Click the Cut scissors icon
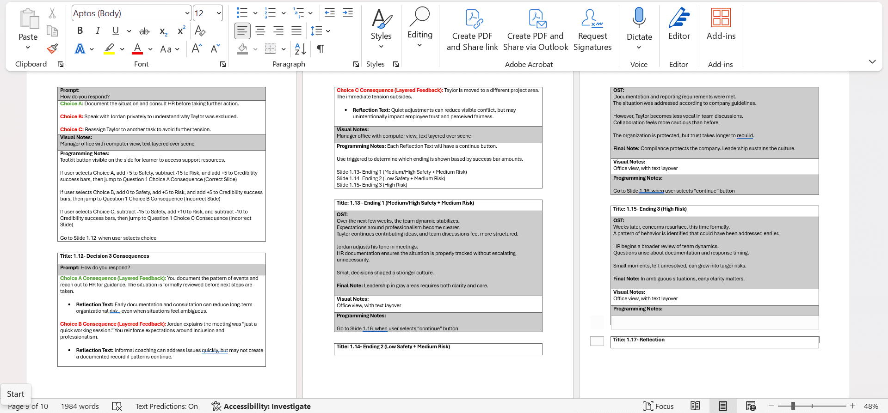The width and height of the screenshot is (888, 413). (x=52, y=13)
